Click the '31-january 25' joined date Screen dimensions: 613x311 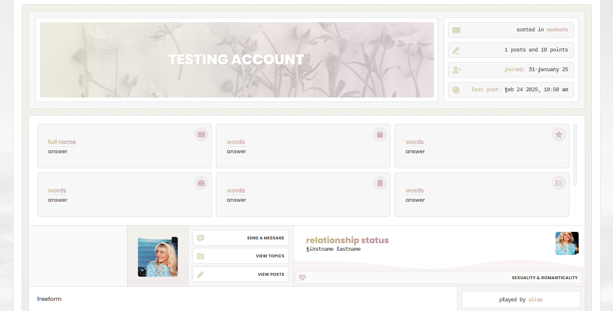548,69
